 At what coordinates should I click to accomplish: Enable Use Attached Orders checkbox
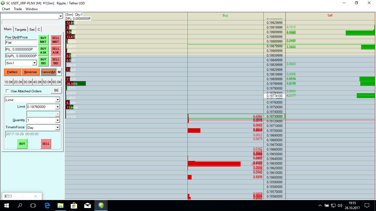click(7, 91)
